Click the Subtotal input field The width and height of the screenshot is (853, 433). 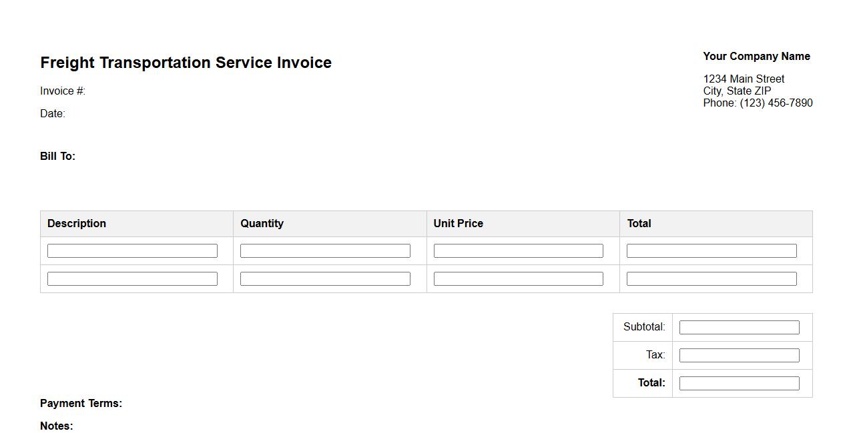[x=739, y=328]
